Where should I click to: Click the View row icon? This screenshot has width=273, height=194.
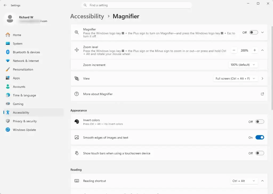tap(77, 78)
